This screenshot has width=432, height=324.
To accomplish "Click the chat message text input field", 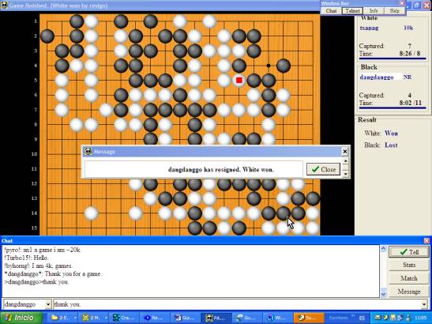I will [237, 304].
